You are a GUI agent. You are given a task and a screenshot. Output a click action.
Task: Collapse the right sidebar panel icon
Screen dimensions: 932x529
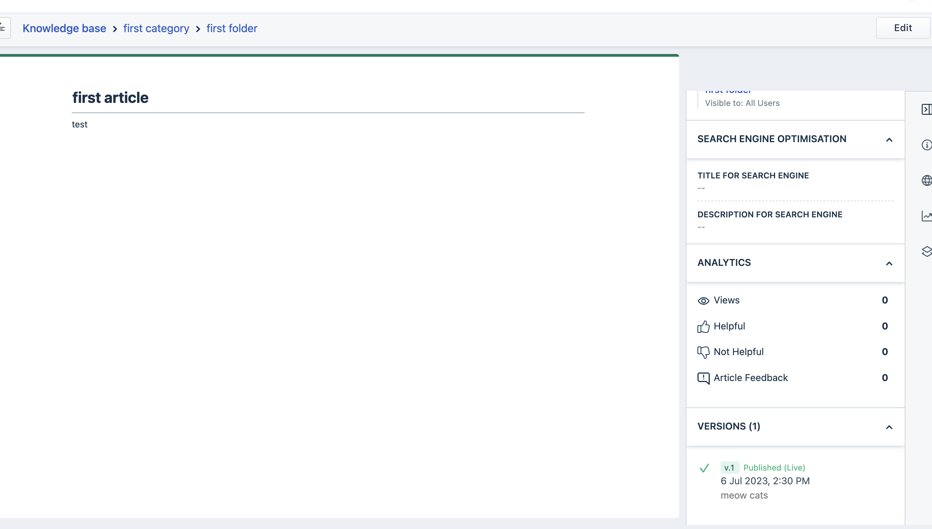[x=926, y=109]
